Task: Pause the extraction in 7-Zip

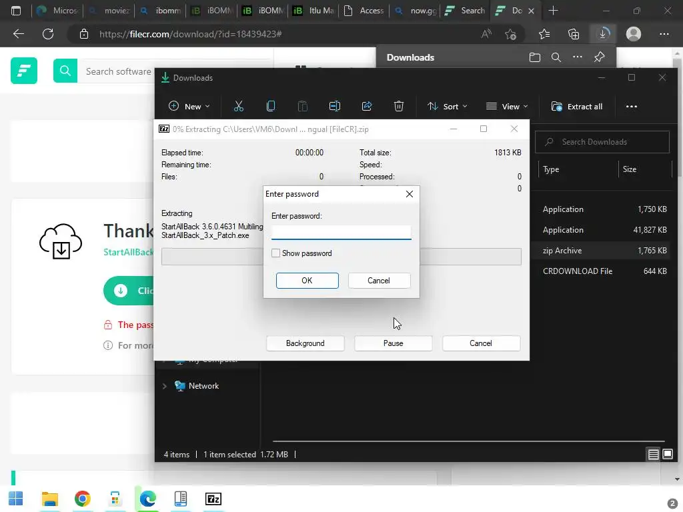Action: (x=393, y=343)
